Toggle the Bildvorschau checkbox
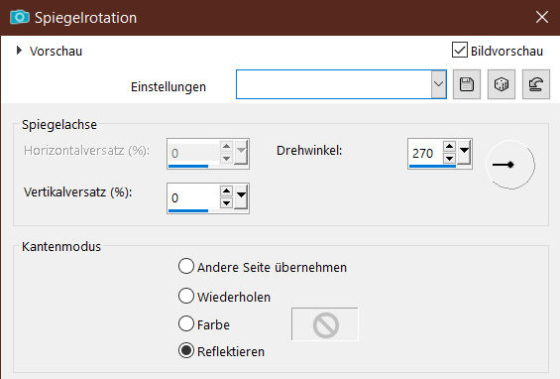This screenshot has width=560, height=379. (459, 50)
